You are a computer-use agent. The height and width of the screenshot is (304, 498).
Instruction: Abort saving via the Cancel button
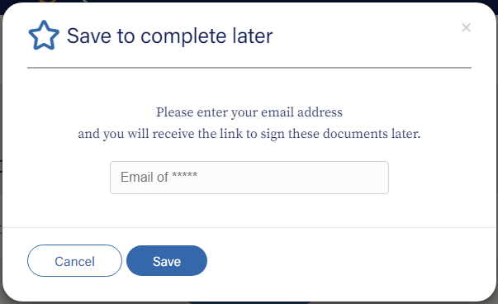[x=74, y=261]
